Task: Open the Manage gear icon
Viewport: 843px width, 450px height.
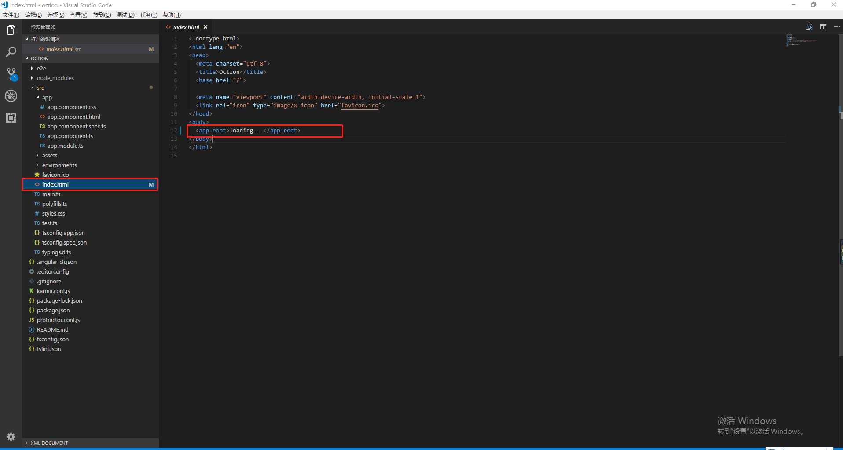Action: 11,437
